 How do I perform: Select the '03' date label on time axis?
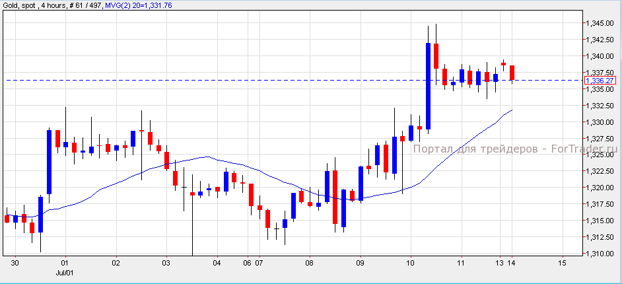pos(166,263)
